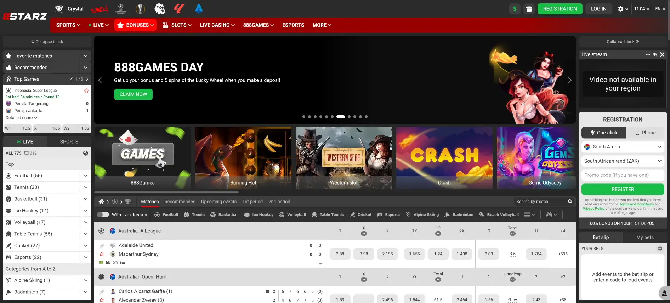Viewport: 670px width, 303px height.
Task: Select the first banner carousel dot
Action: tap(303, 117)
